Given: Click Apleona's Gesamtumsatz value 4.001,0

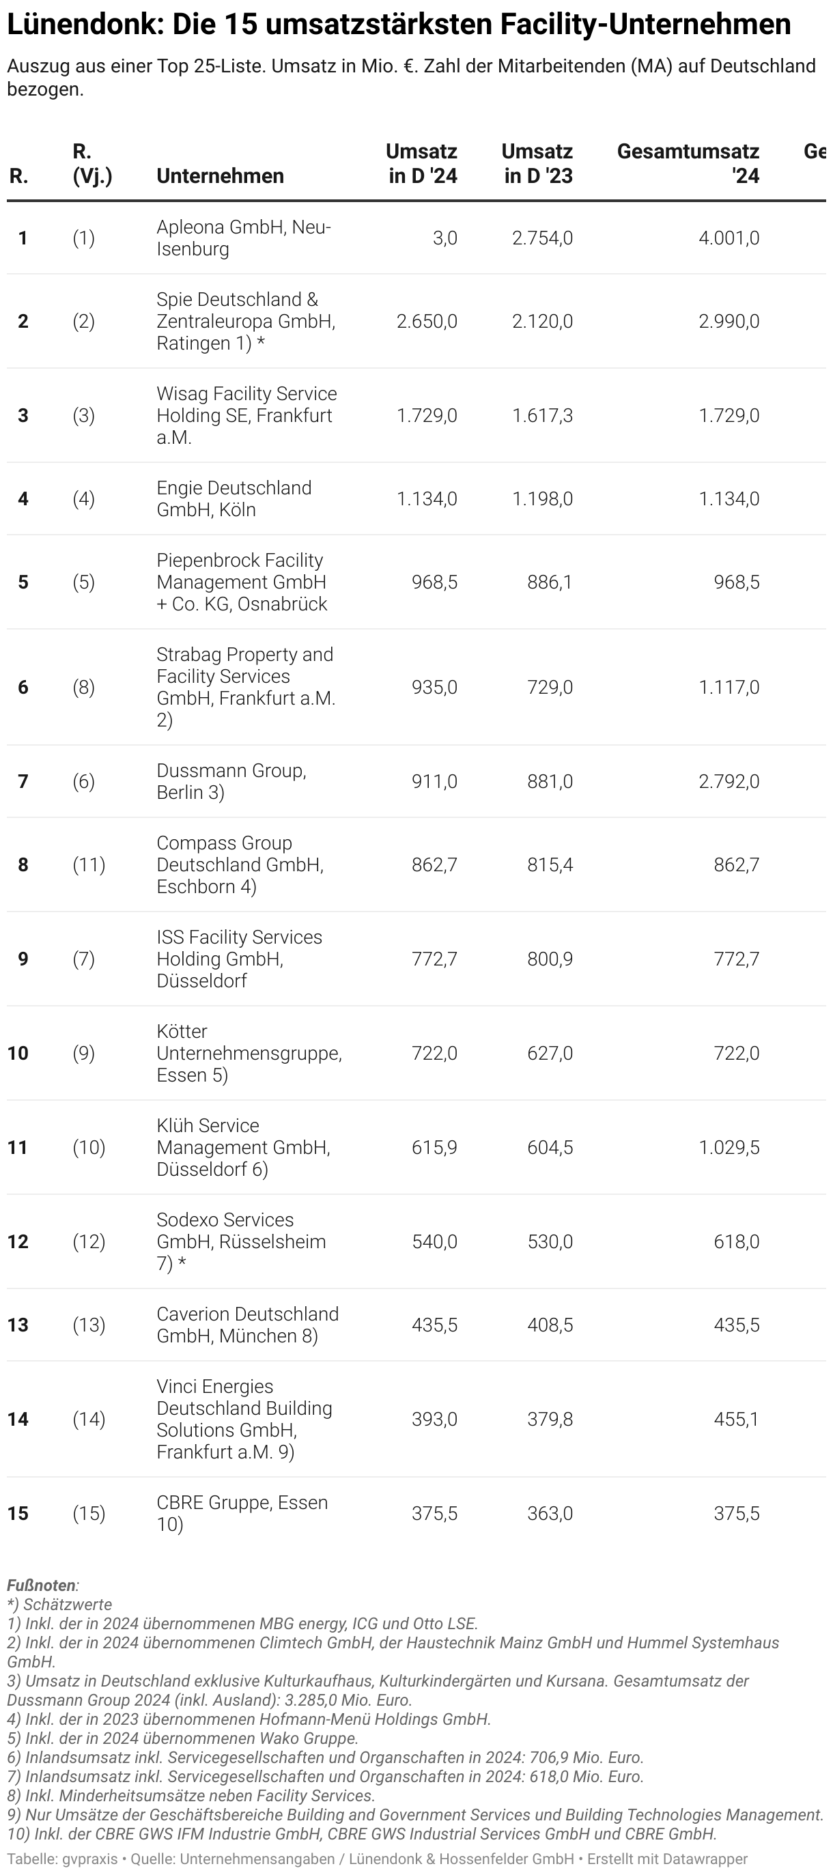Looking at the screenshot, I should pyautogui.click(x=728, y=238).
